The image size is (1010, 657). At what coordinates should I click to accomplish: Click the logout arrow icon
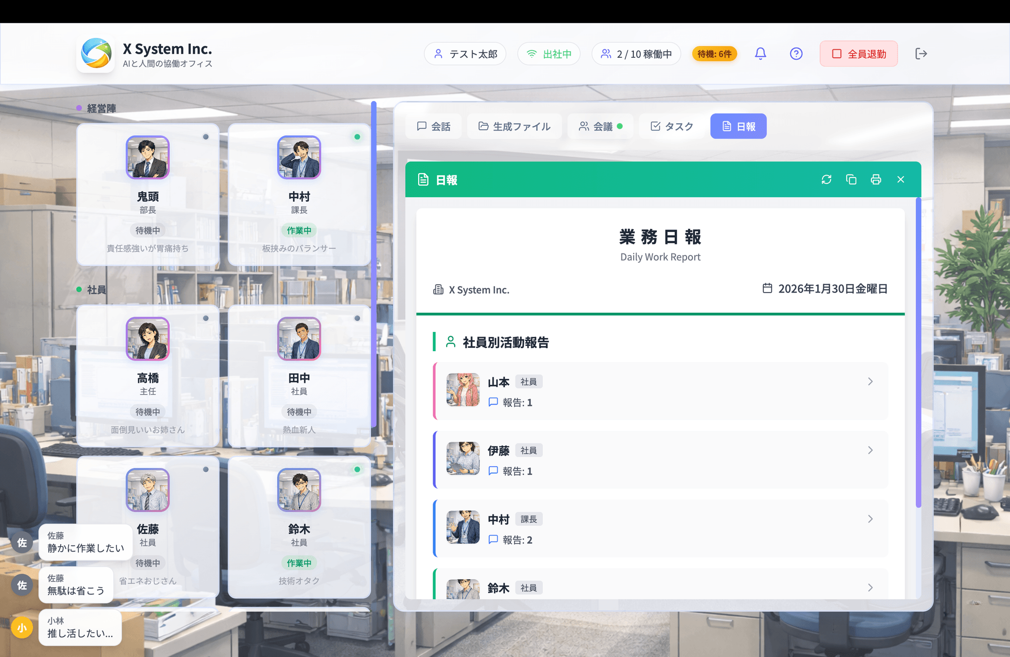tap(921, 54)
